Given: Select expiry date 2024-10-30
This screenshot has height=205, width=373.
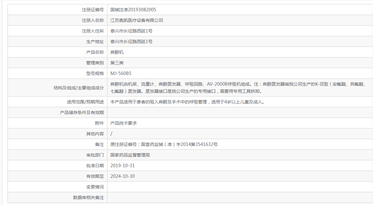Looking at the screenshot, I should click(122, 176).
